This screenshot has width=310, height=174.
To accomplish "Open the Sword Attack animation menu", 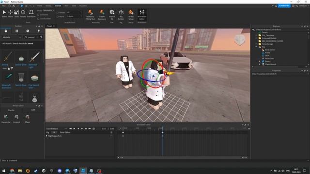I will pos(66,129).
